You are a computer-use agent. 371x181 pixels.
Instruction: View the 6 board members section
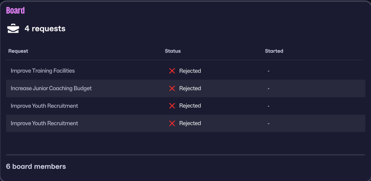(x=36, y=166)
